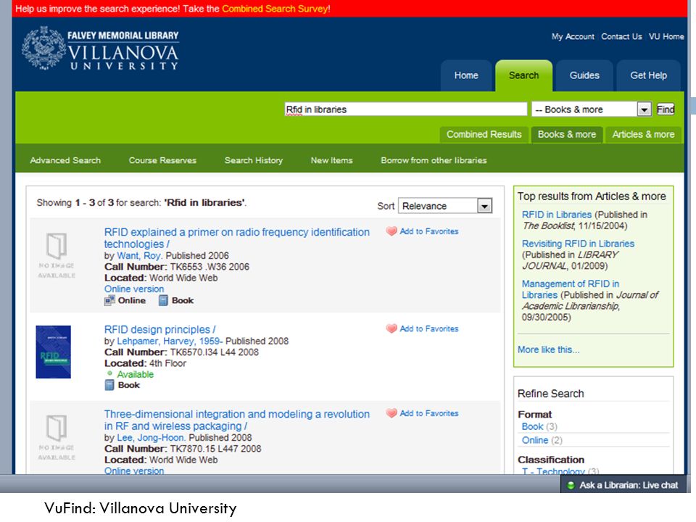Open author link Lee, Jong-Hoon
This screenshot has width=696, height=522.
pyautogui.click(x=151, y=438)
